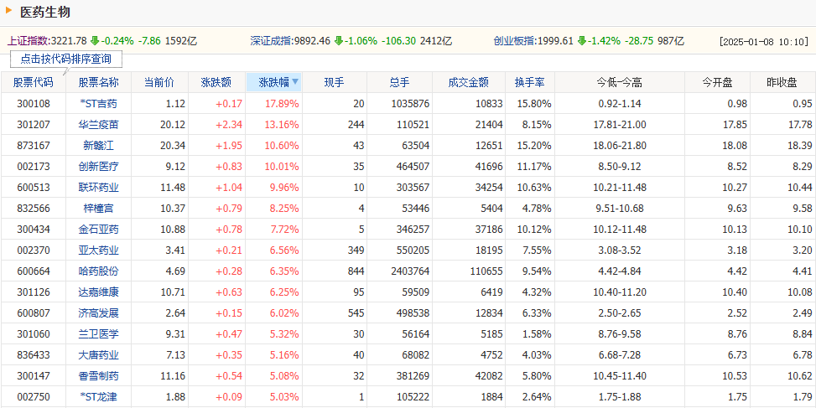
Task: Open stock 创新医疗
Action: (99, 167)
